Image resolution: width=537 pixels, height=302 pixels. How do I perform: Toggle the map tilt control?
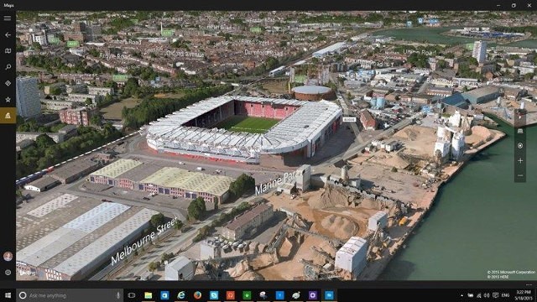[520, 131]
